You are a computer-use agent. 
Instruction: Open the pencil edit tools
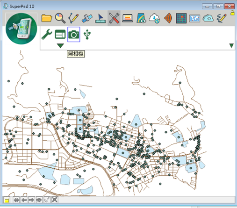coord(73,18)
